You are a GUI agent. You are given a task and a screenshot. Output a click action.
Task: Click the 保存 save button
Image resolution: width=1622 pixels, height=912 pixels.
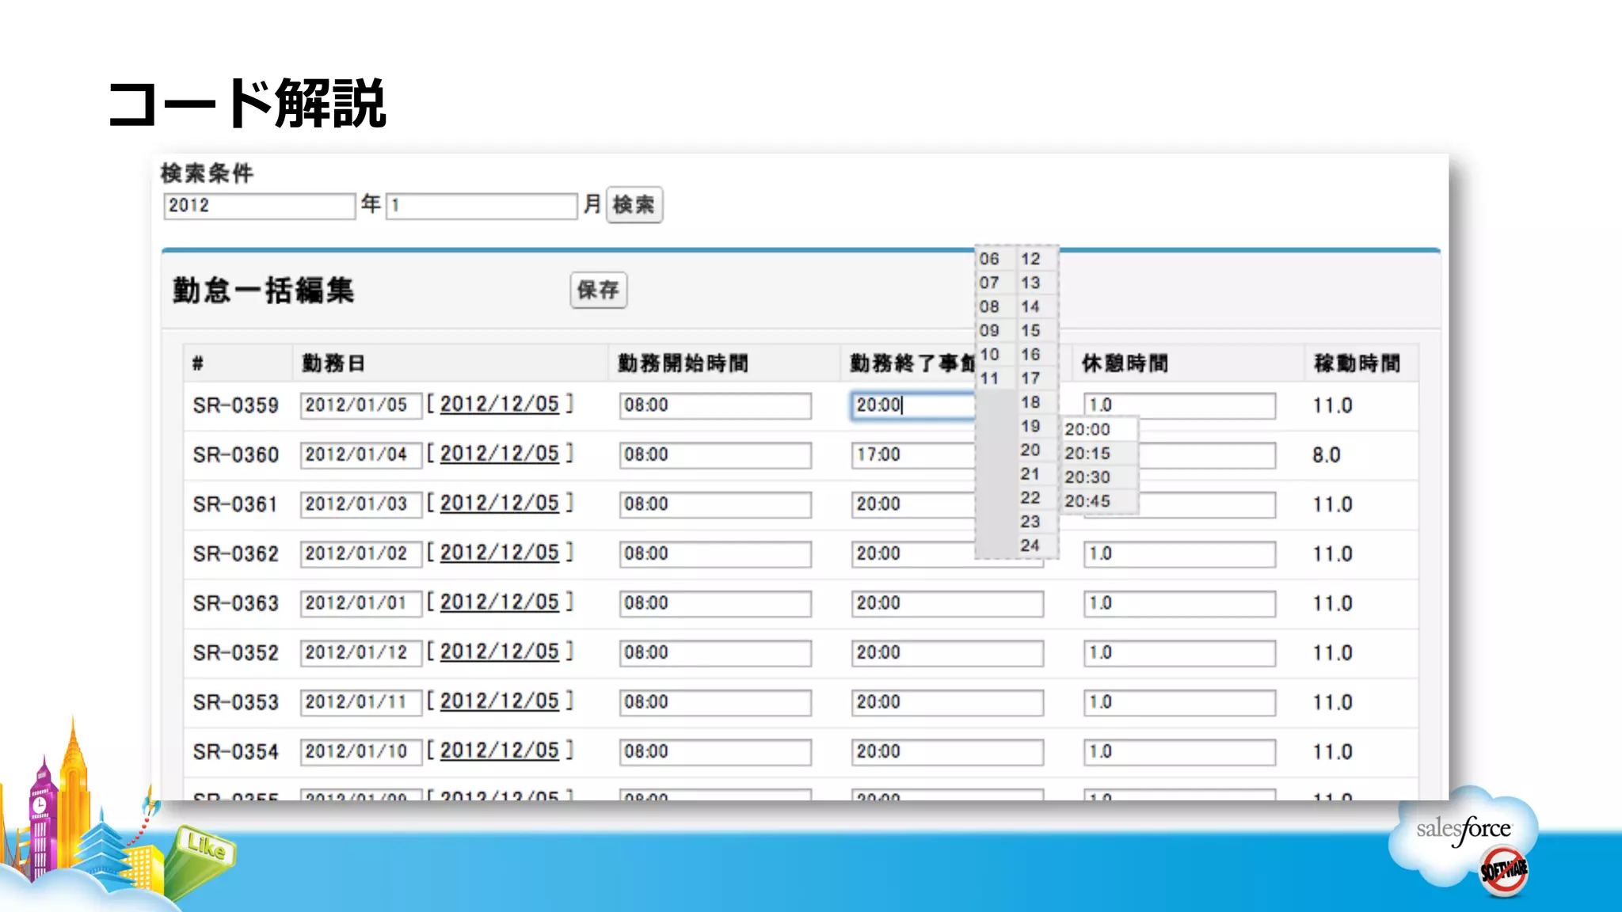[598, 290]
